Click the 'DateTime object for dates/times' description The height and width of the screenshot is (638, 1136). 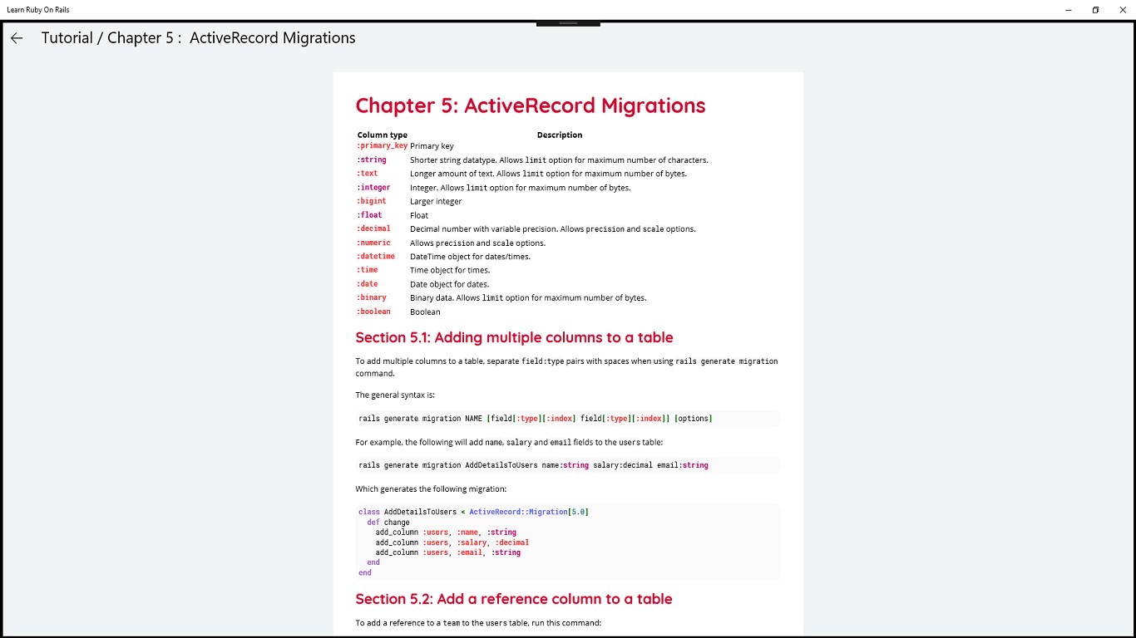[x=470, y=257]
